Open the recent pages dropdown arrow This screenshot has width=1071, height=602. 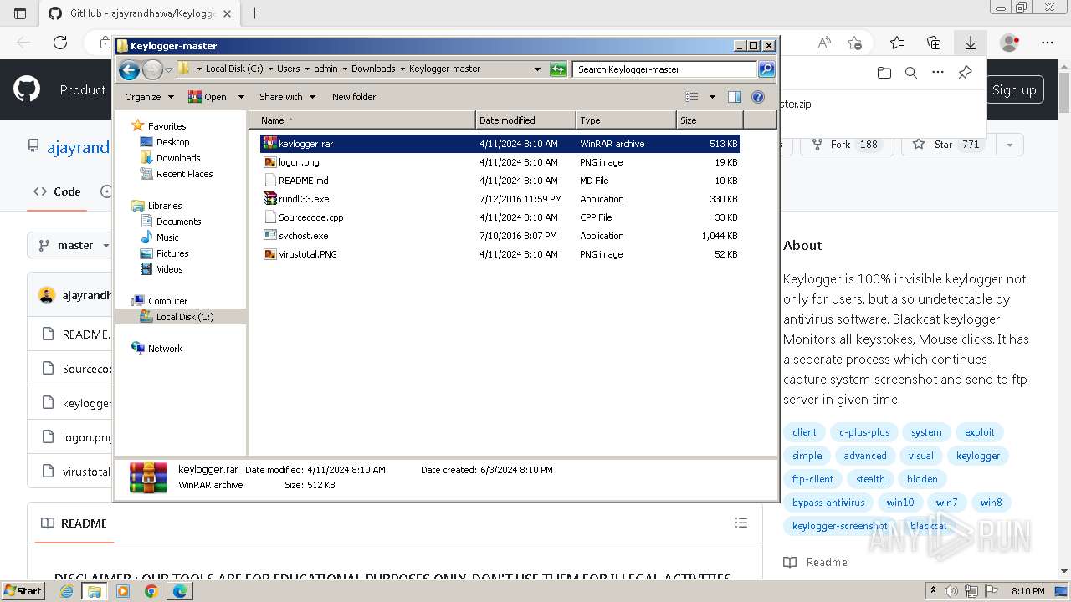[168, 69]
